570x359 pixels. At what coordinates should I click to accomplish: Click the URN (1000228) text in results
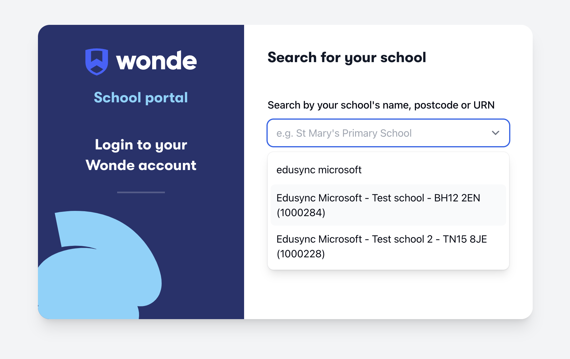pyautogui.click(x=301, y=254)
